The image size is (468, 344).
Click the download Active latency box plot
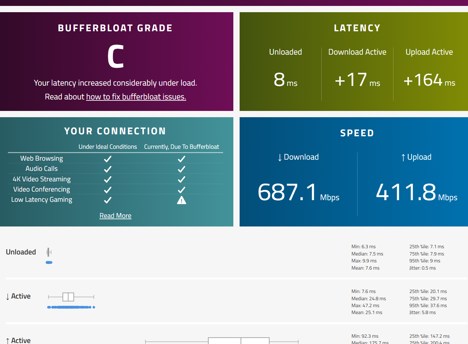[71, 297]
